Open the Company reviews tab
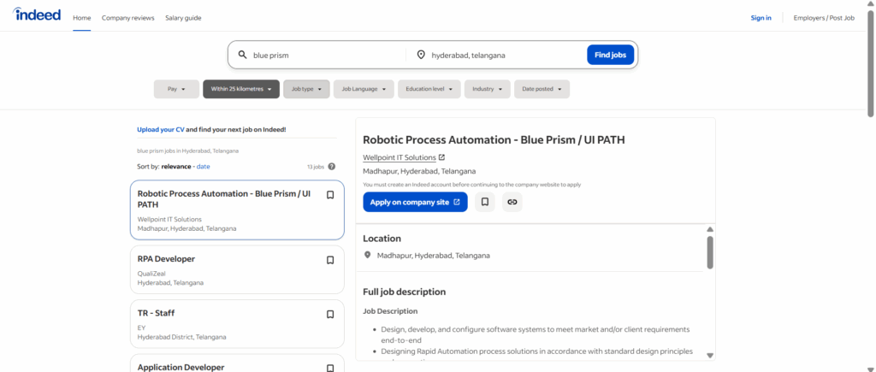 pos(128,17)
